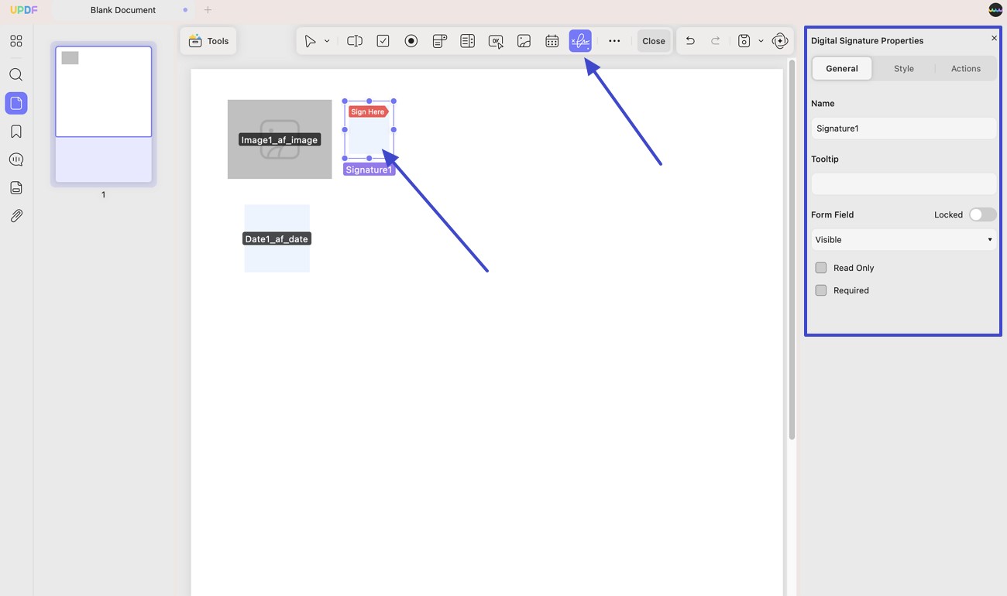
Task: Click the Signature1 purple field label
Action: 369,170
